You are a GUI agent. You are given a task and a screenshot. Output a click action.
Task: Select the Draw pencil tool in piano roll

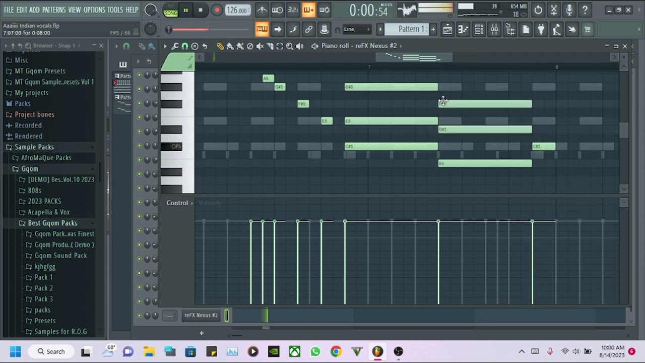coord(220,46)
